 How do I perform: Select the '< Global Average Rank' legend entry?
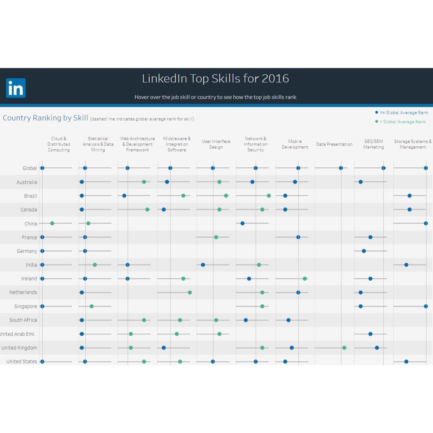pos(400,122)
